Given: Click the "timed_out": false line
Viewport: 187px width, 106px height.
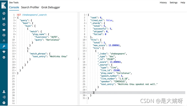Looking at the screenshot, I should click(102, 20).
